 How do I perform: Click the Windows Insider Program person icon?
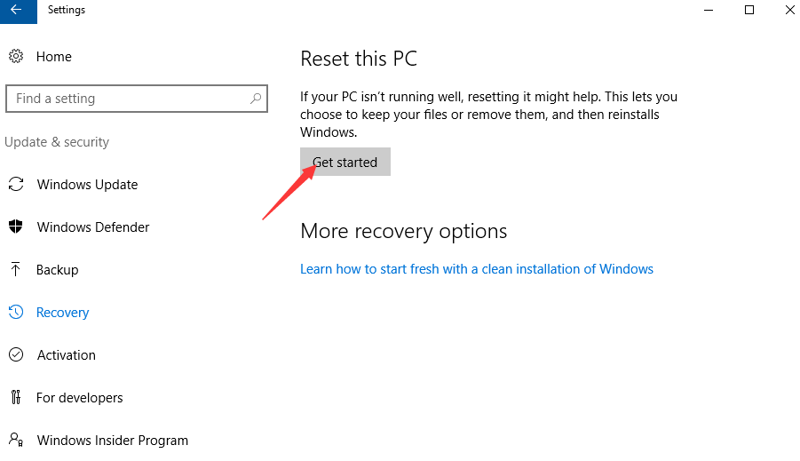[x=16, y=440]
